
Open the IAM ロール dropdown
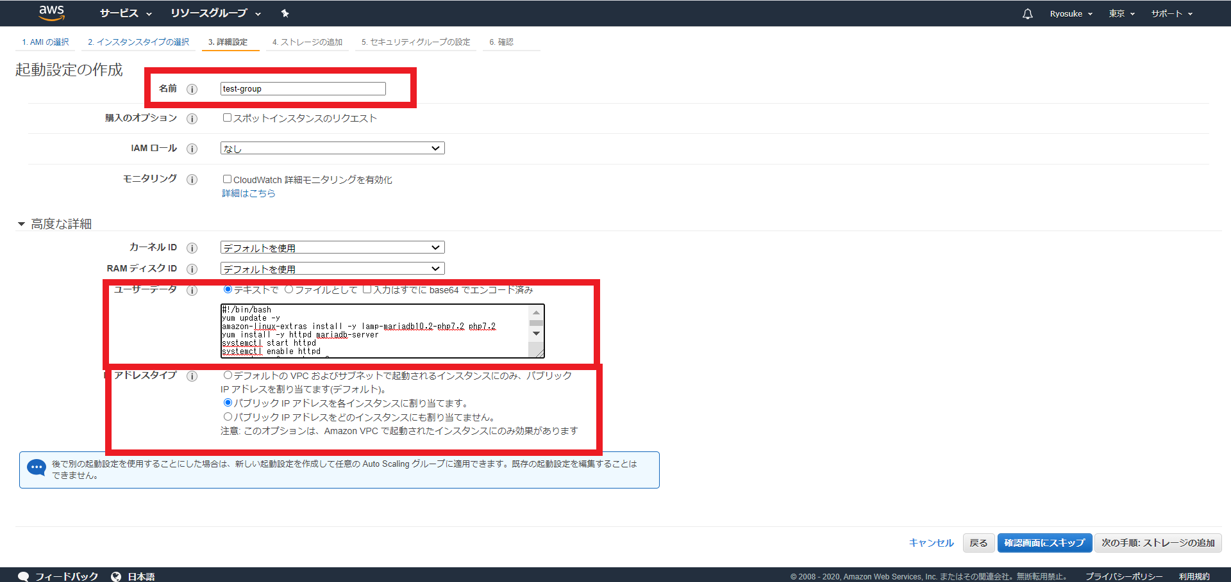[332, 149]
